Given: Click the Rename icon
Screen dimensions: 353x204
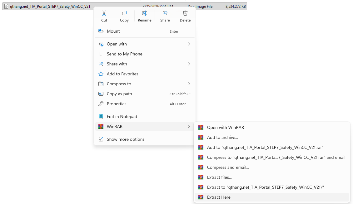Looking at the screenshot, I should (145, 13).
